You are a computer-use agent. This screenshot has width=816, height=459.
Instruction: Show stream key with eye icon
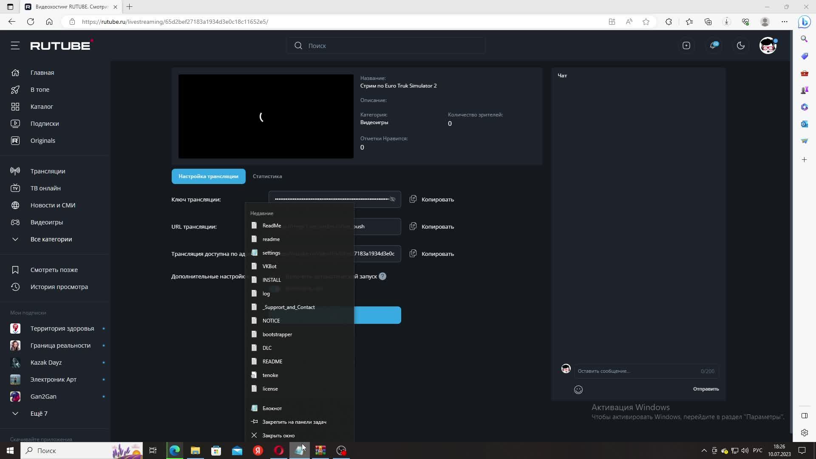click(x=393, y=199)
